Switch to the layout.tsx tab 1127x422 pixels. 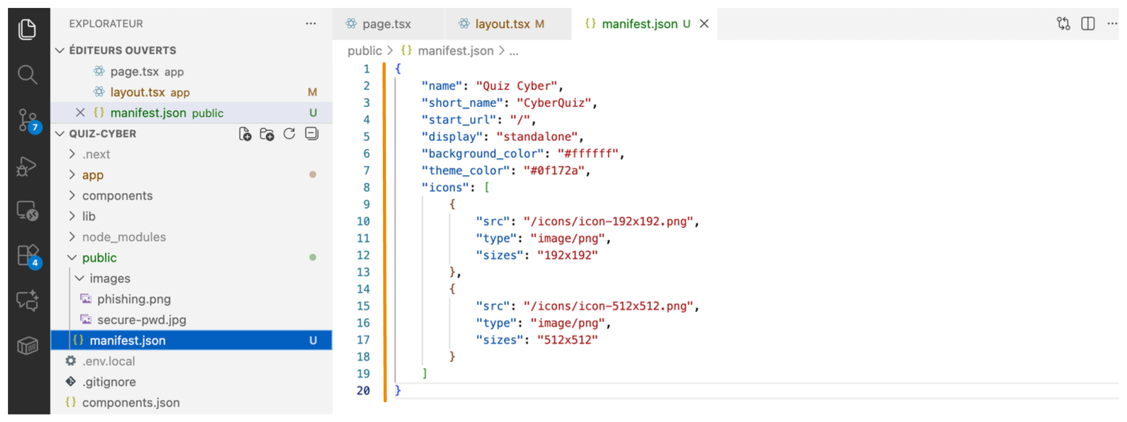point(502,24)
